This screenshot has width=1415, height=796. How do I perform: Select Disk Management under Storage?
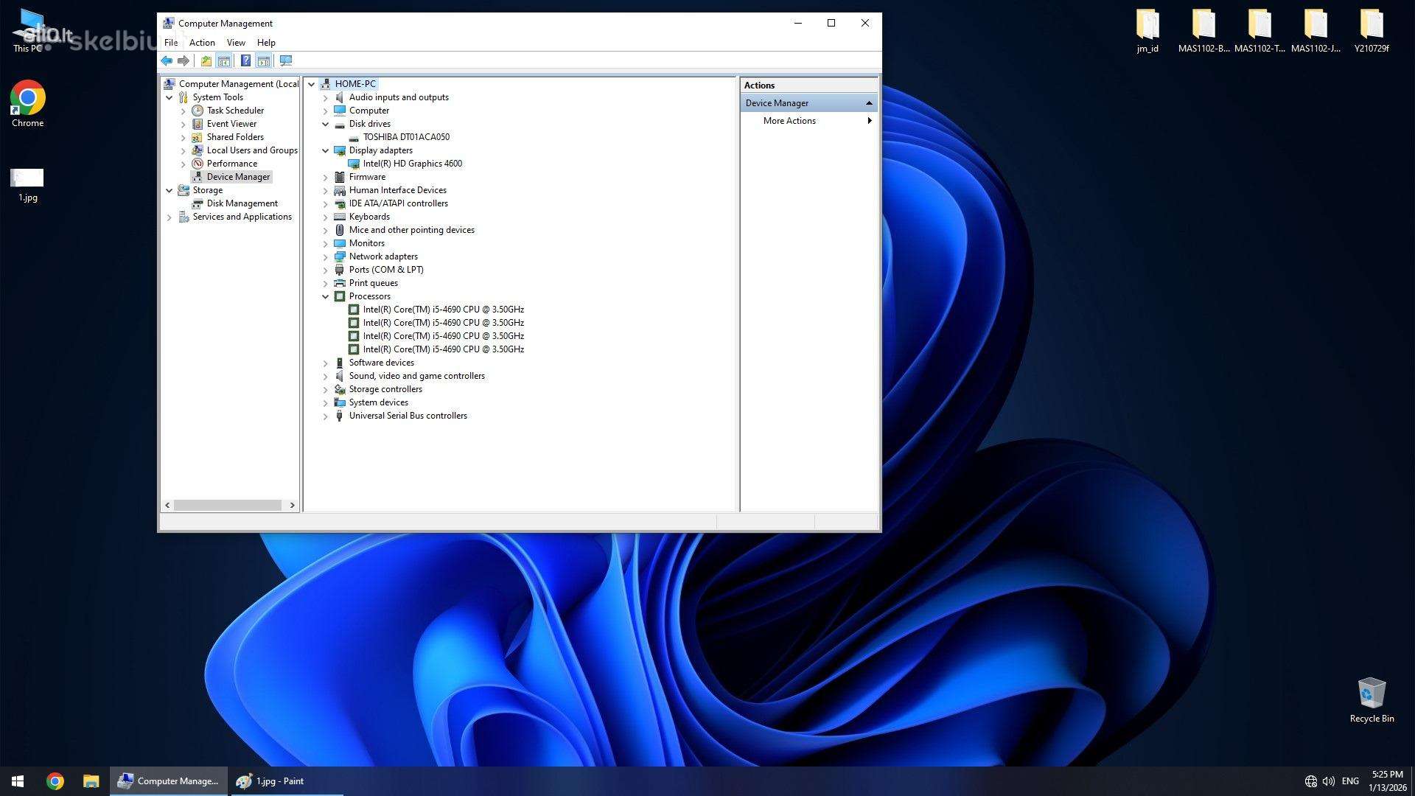[242, 203]
